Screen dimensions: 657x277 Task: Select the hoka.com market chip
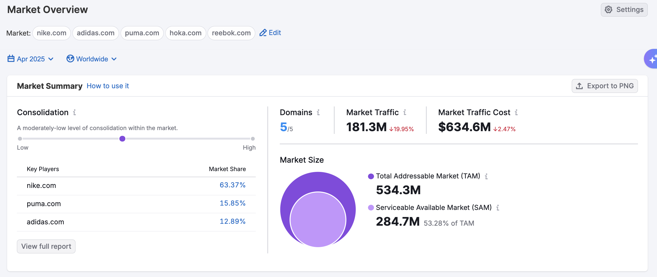pyautogui.click(x=185, y=33)
